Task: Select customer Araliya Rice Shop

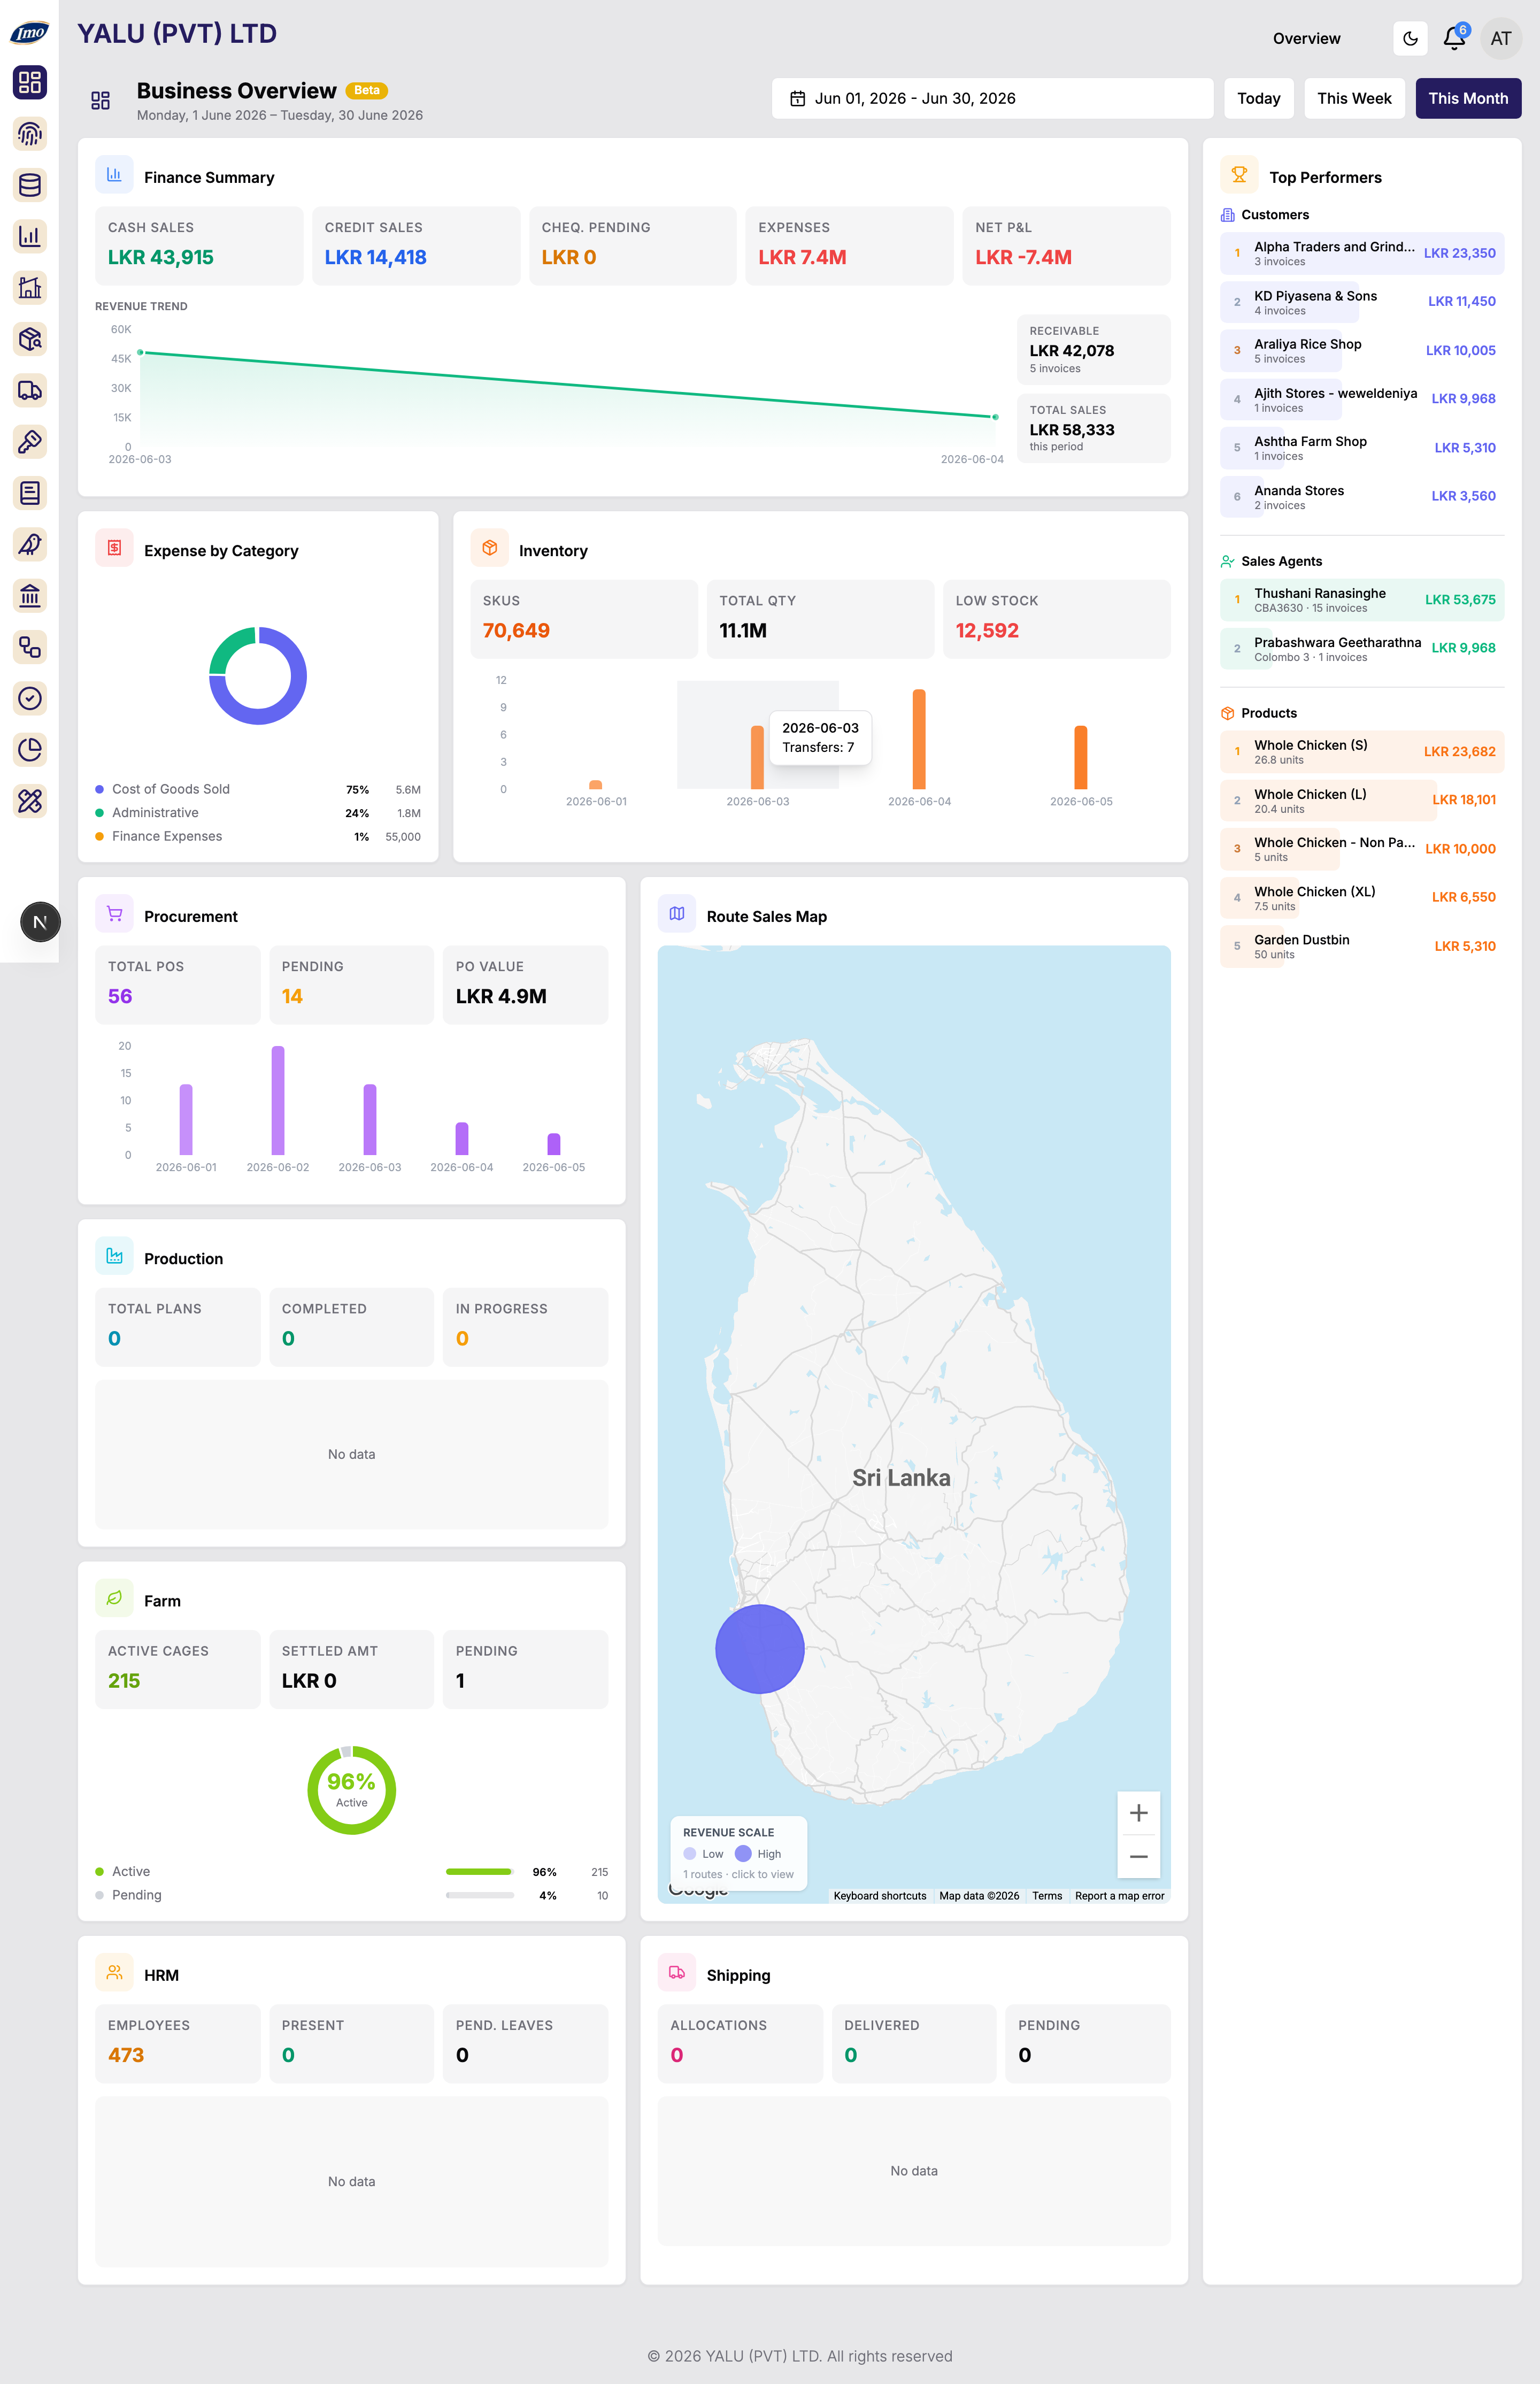Action: 1361,350
